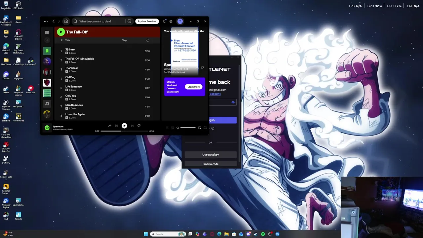
Task: Sort by the clock duration column icon
Action: click(148, 40)
